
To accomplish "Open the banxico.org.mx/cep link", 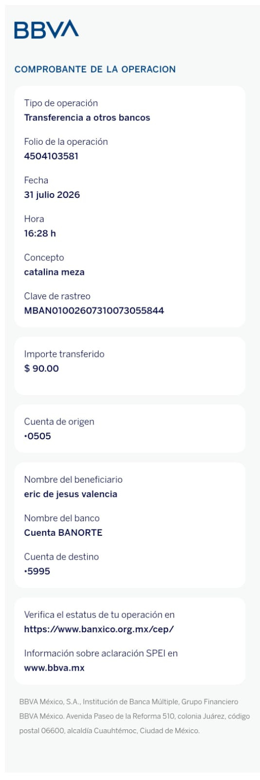I will 99,629.
